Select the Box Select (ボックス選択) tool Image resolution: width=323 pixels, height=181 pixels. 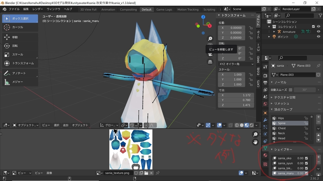pos(20,19)
